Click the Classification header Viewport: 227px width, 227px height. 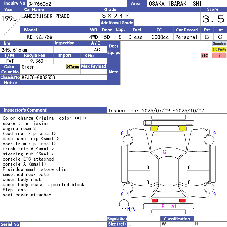177,219
